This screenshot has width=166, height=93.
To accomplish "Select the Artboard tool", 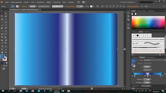I will click(x=2, y=49).
